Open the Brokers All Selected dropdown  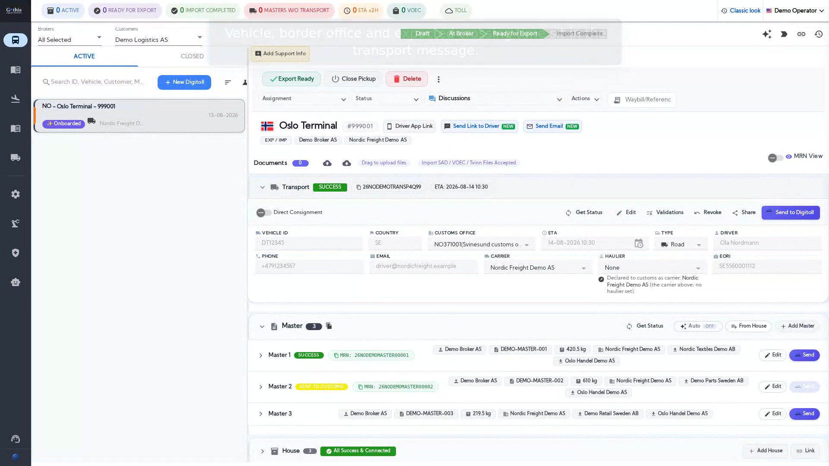pos(70,40)
